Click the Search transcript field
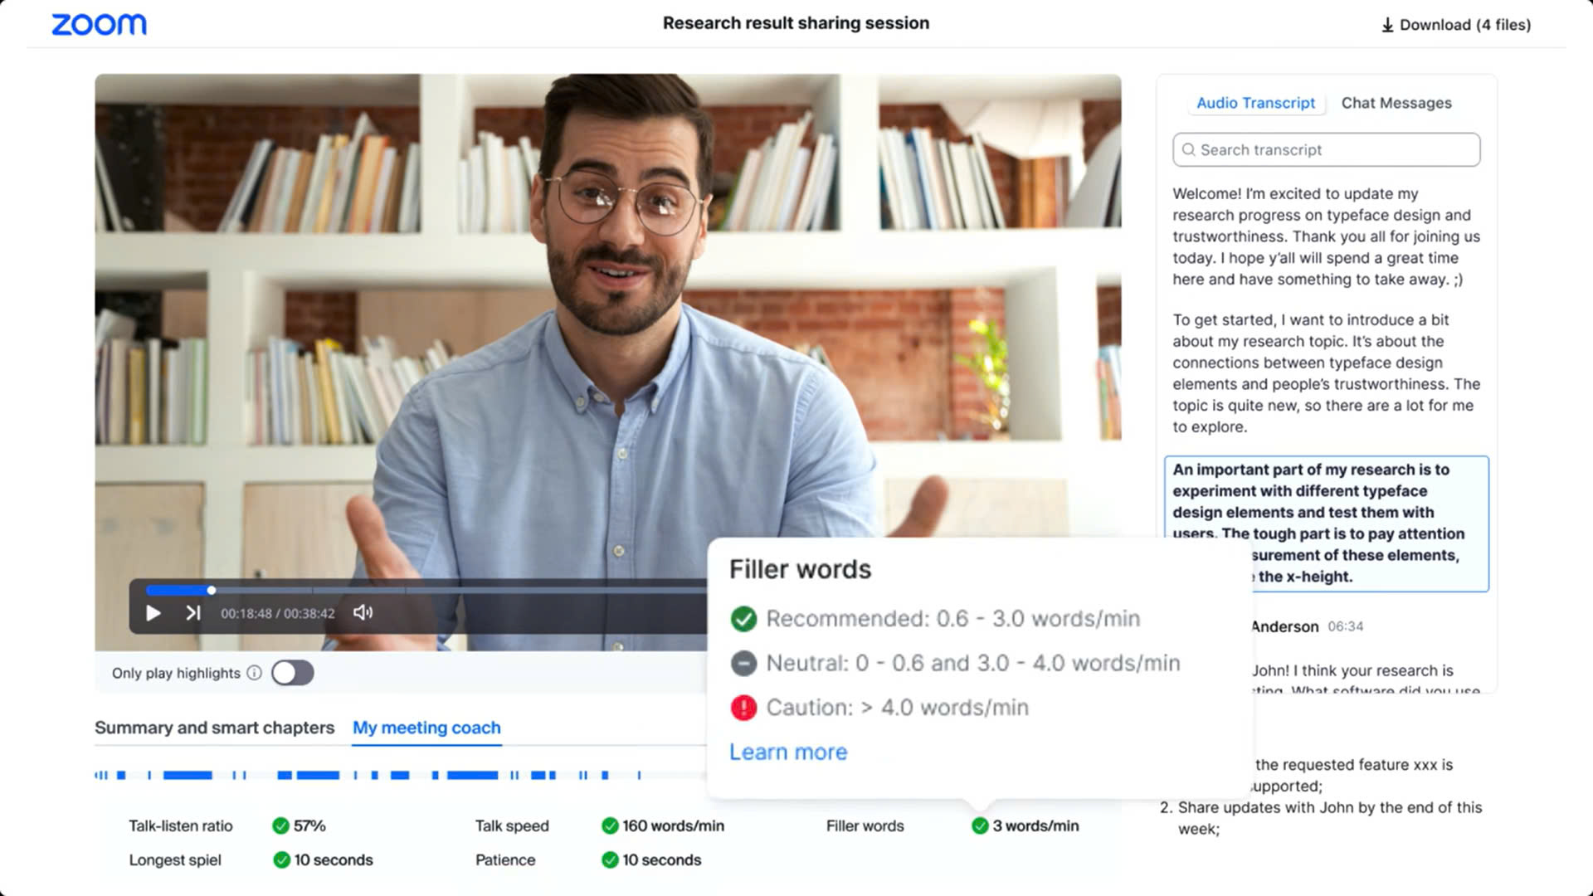This screenshot has height=896, width=1593. tap(1326, 150)
